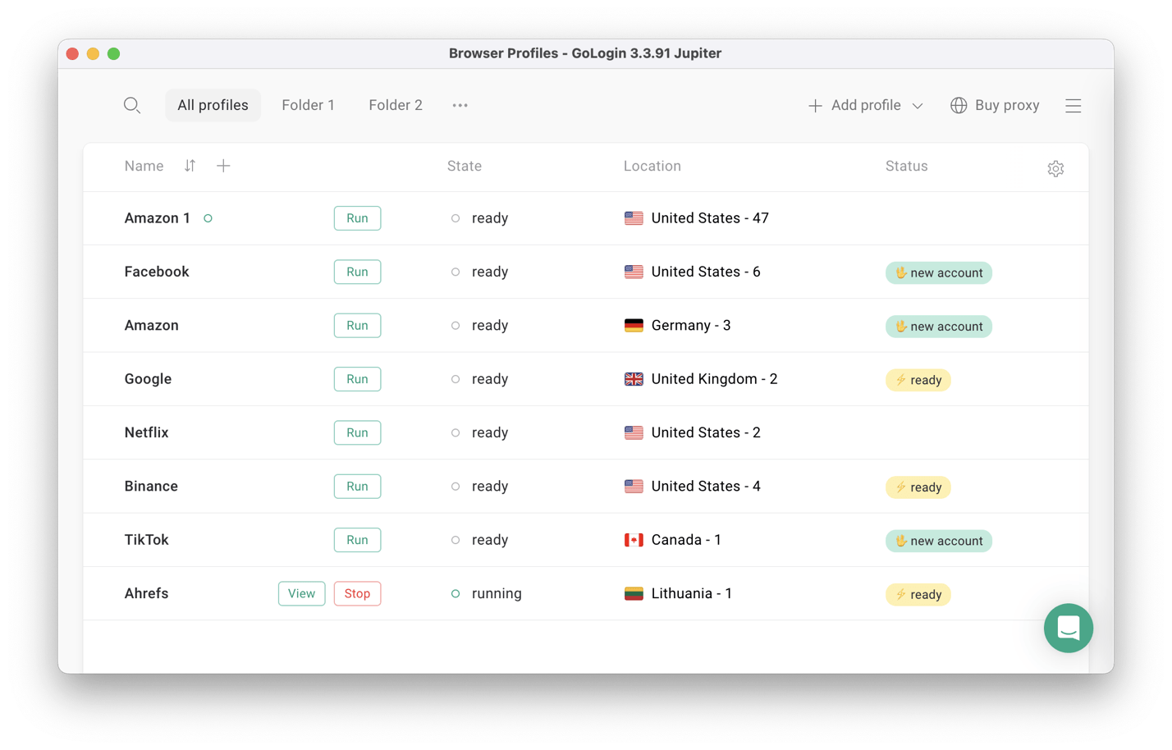Select the Google profile name
This screenshot has width=1172, height=750.
click(x=148, y=379)
